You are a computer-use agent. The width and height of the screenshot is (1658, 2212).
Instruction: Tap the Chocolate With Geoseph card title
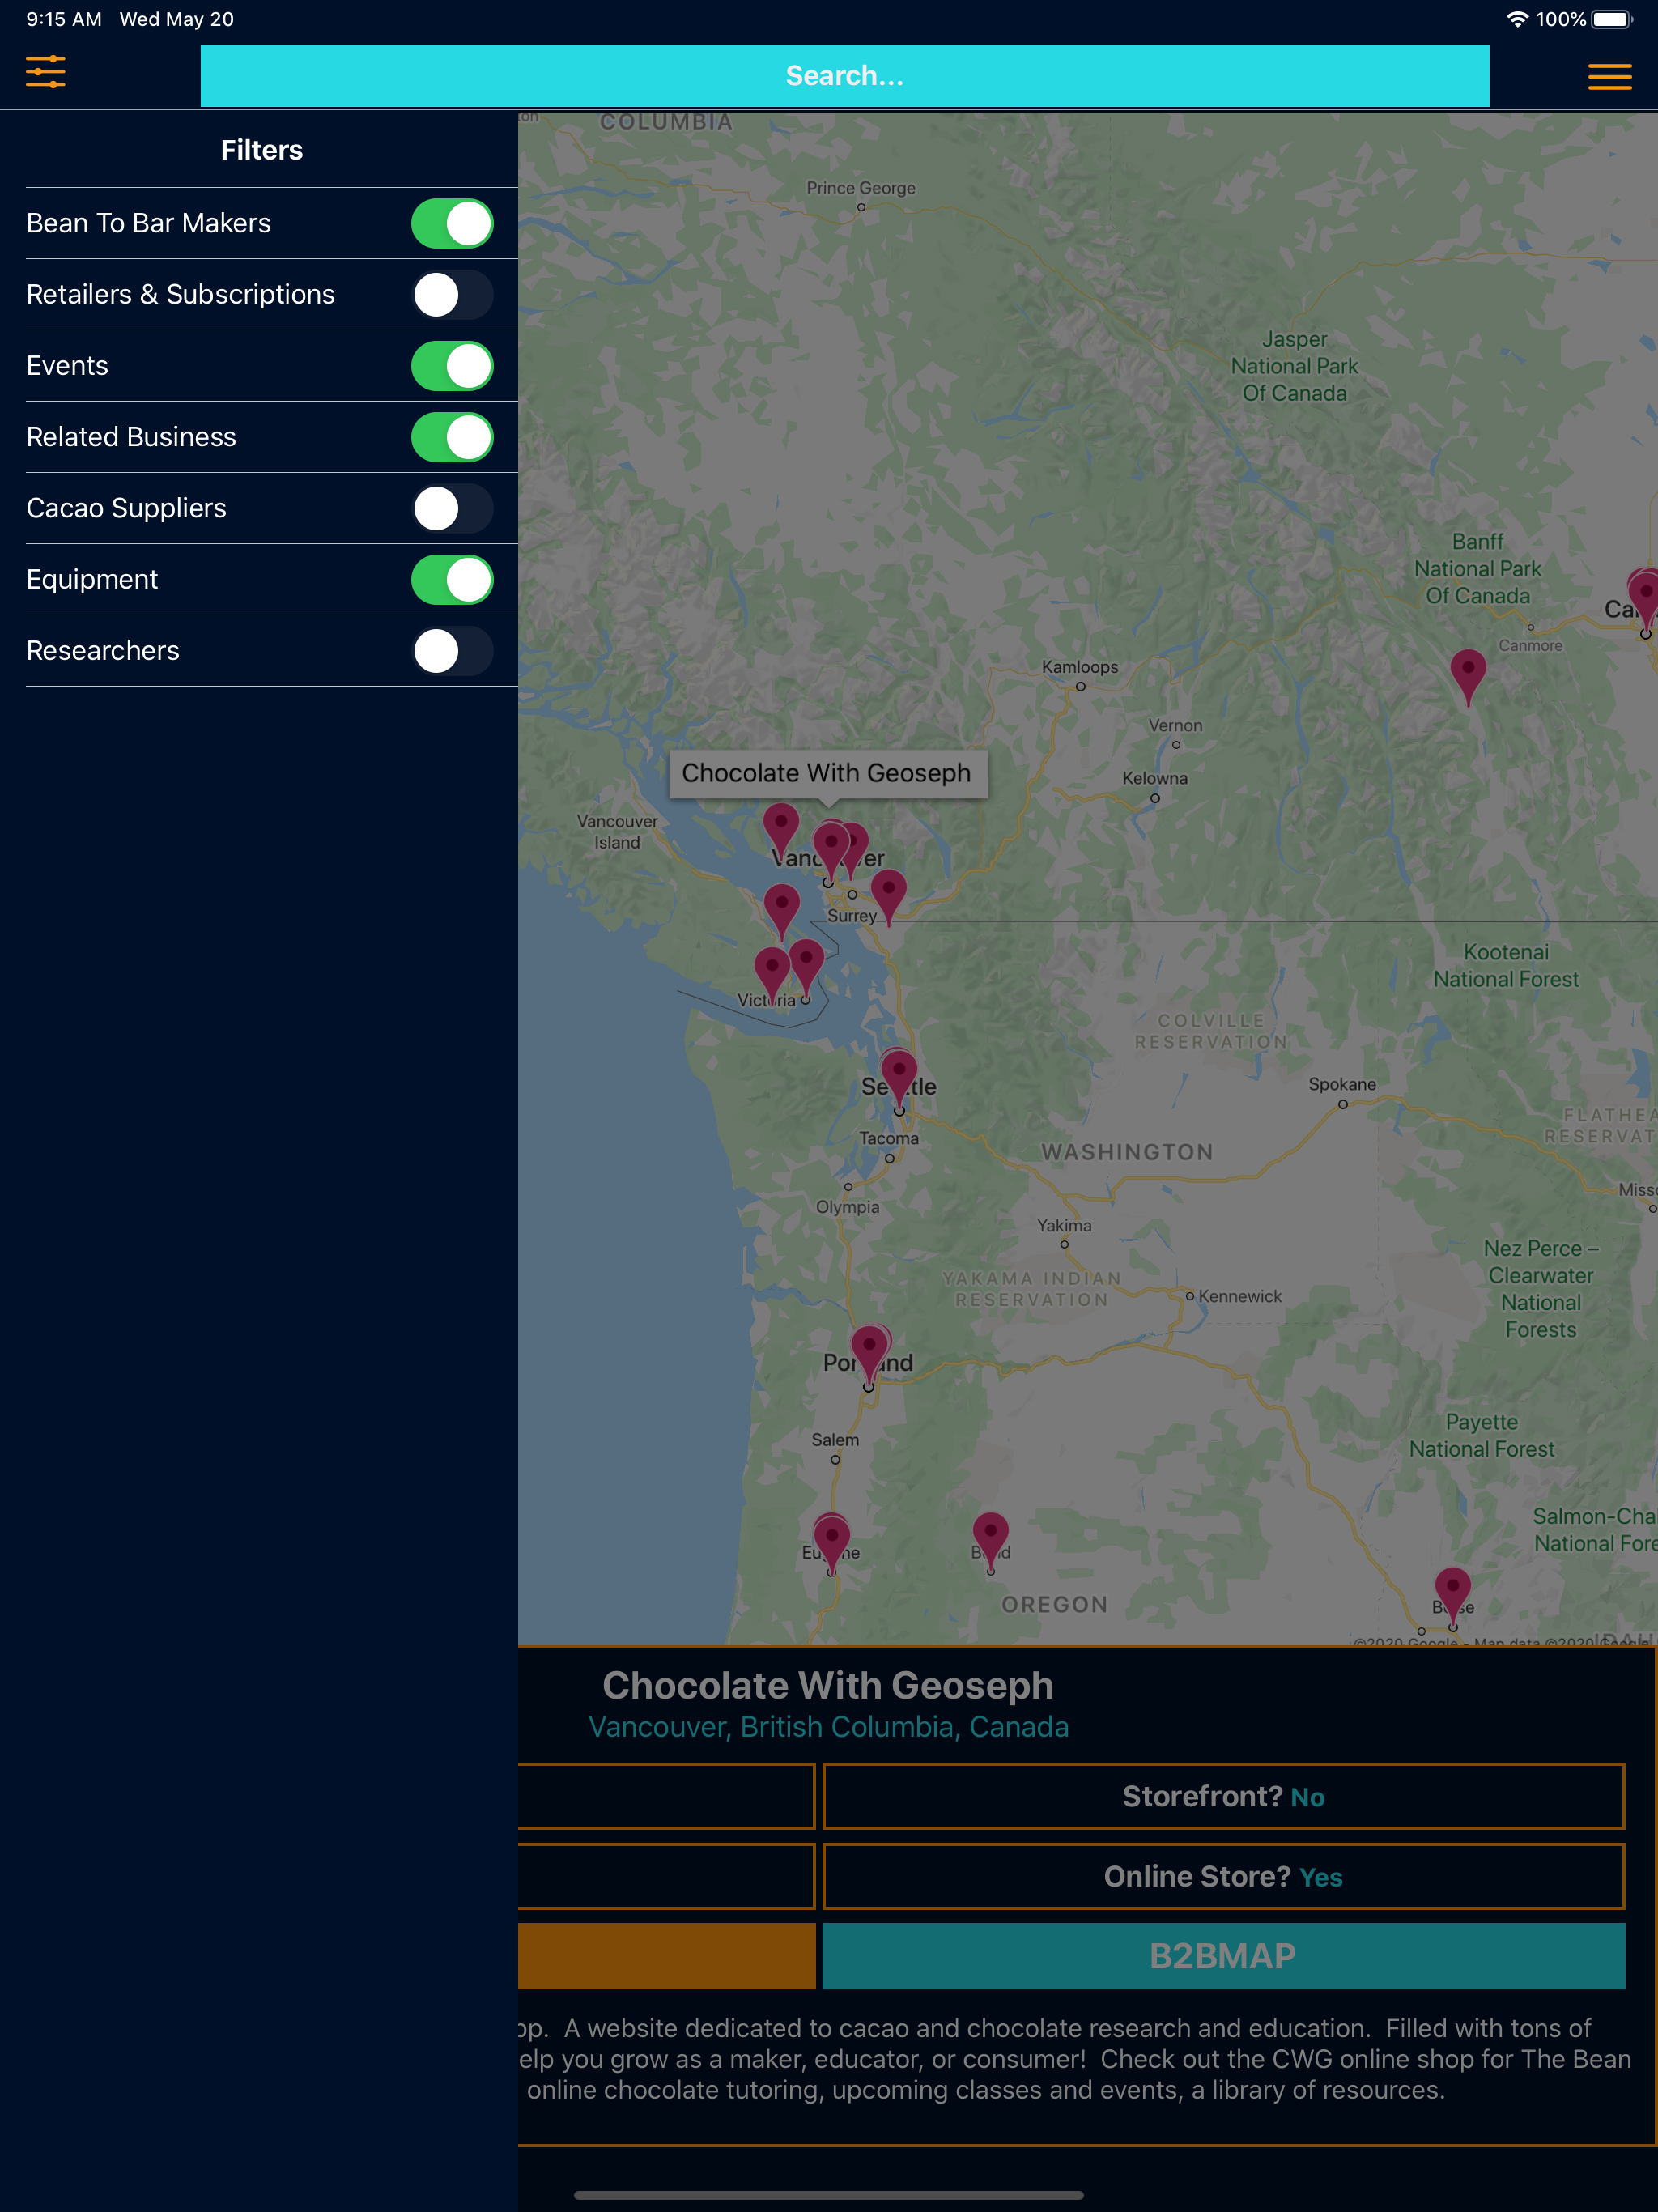click(828, 1685)
